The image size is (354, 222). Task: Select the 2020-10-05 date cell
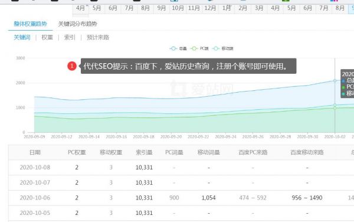coord(35,213)
